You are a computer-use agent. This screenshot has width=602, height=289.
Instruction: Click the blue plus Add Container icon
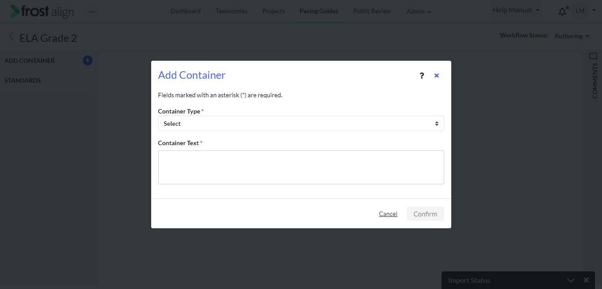[88, 61]
